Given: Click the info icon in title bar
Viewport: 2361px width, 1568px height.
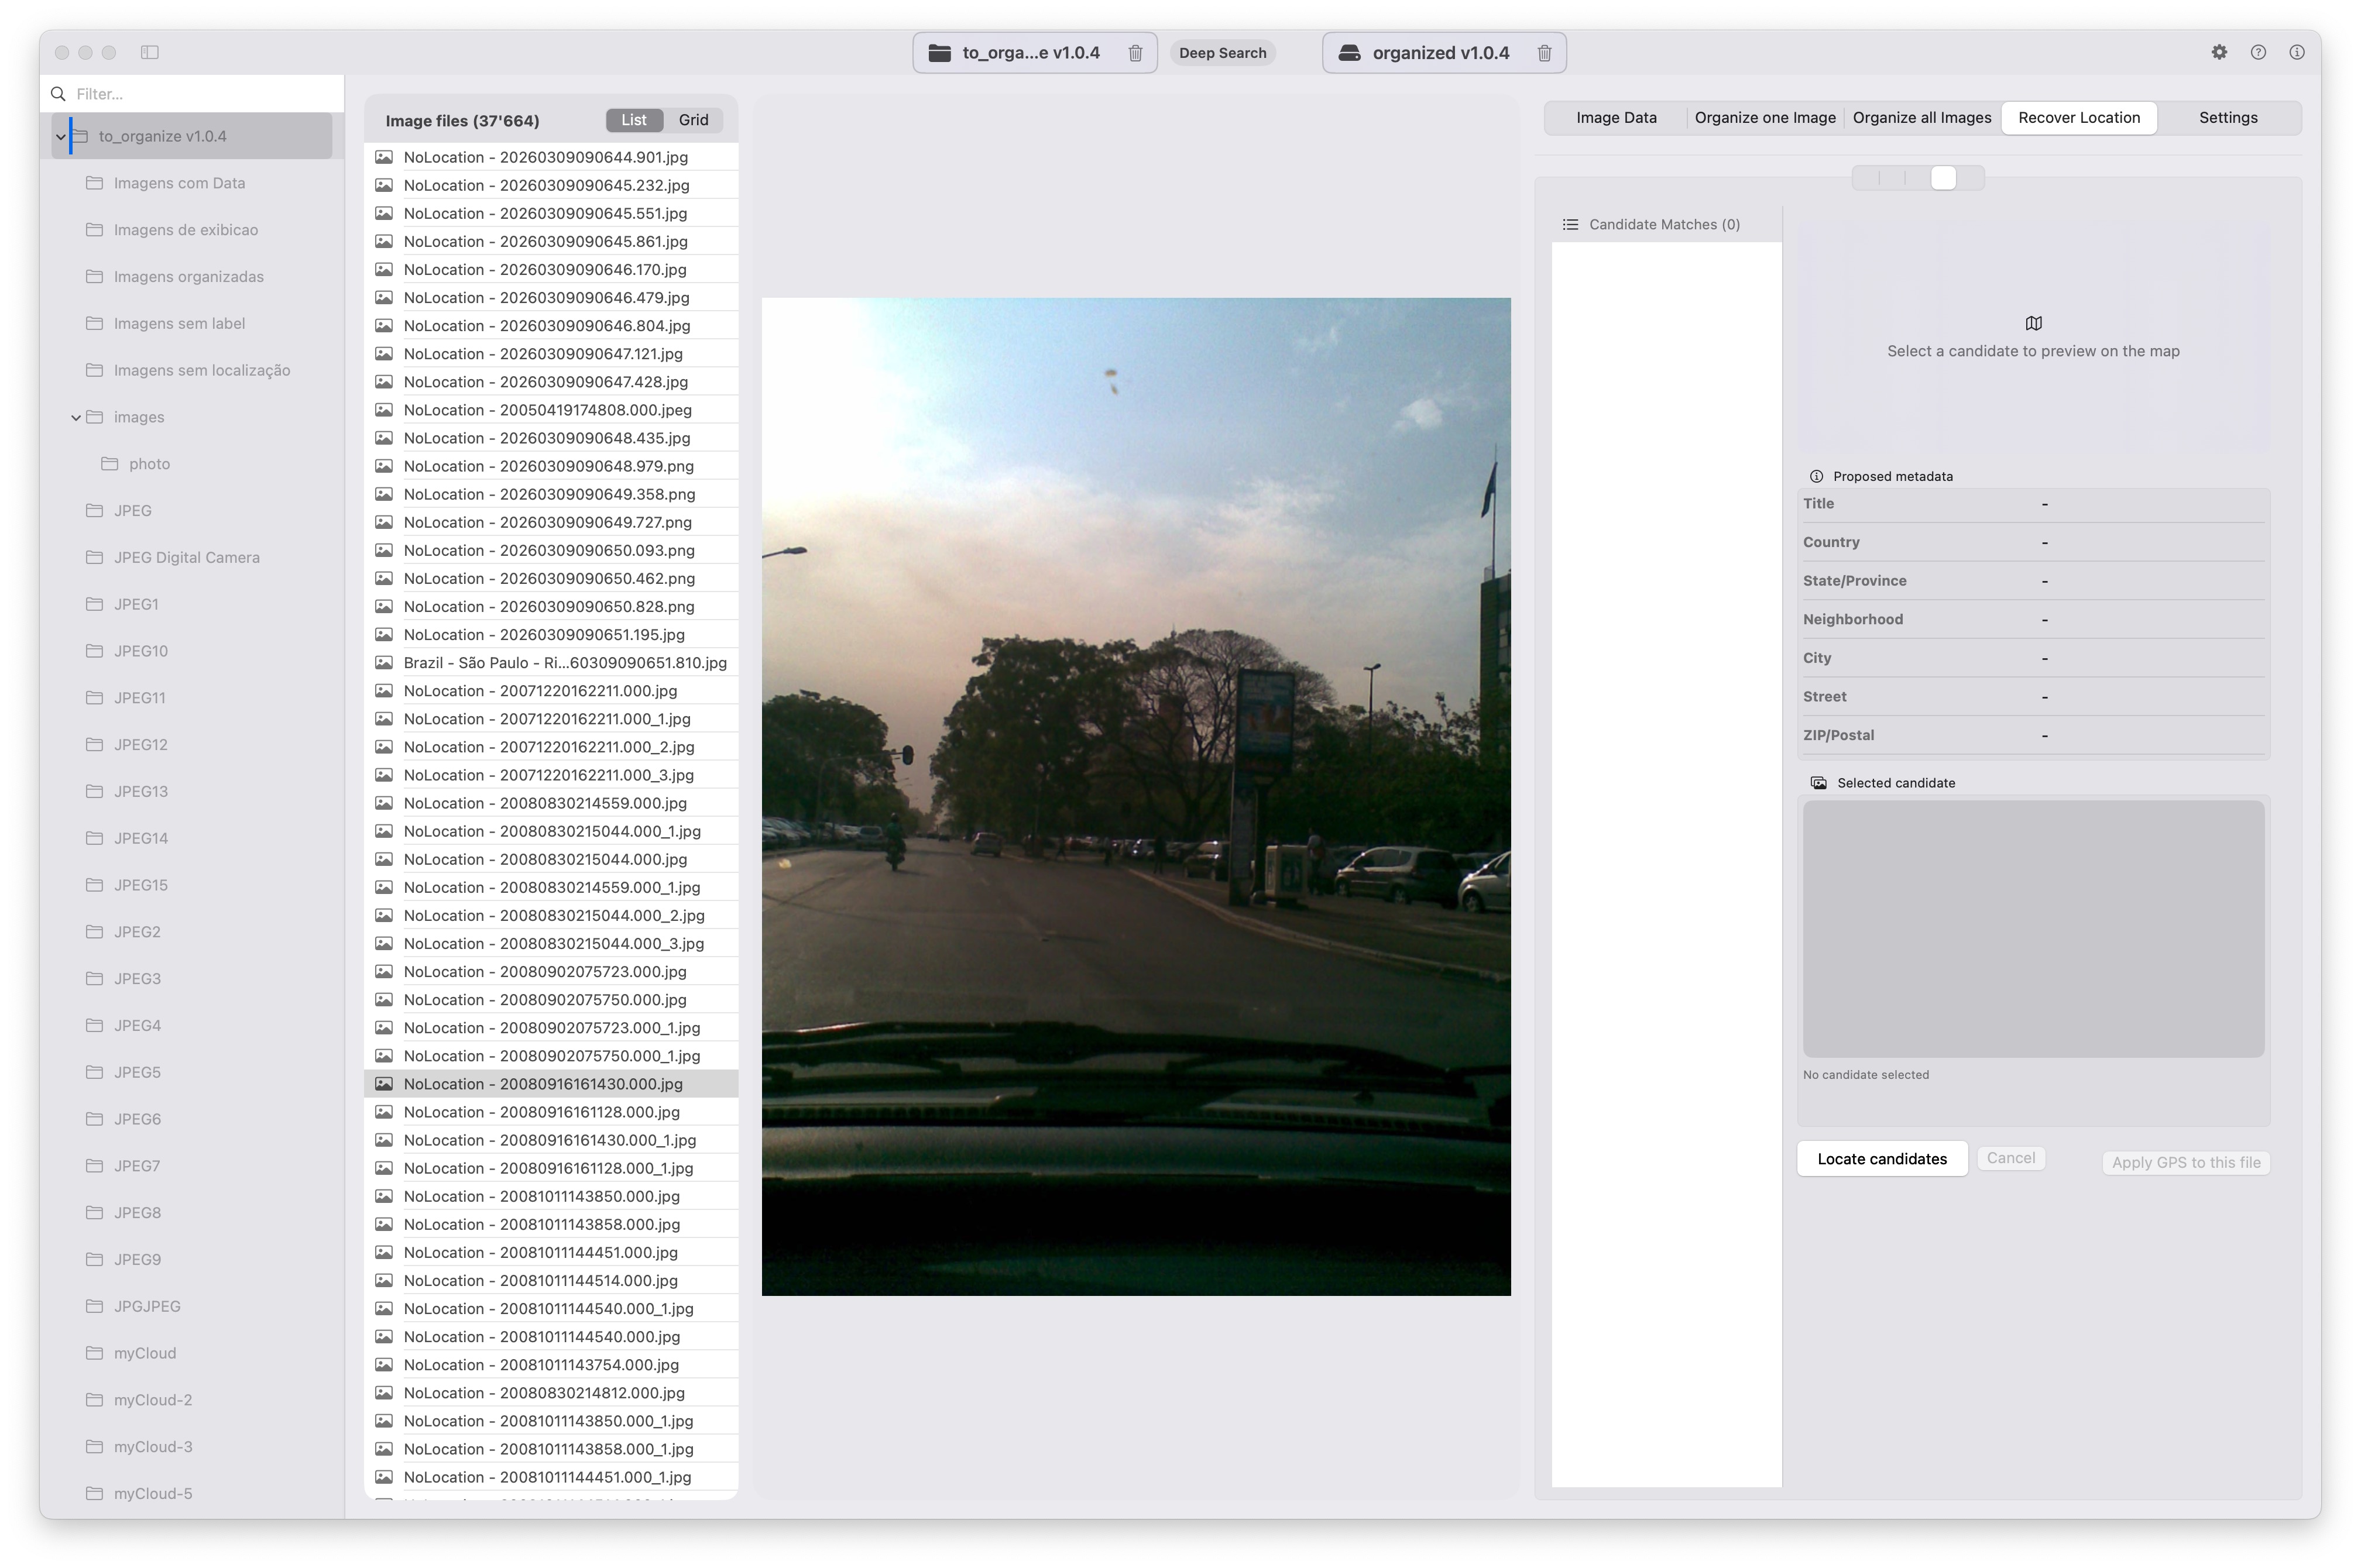Looking at the screenshot, I should click(x=2297, y=52).
